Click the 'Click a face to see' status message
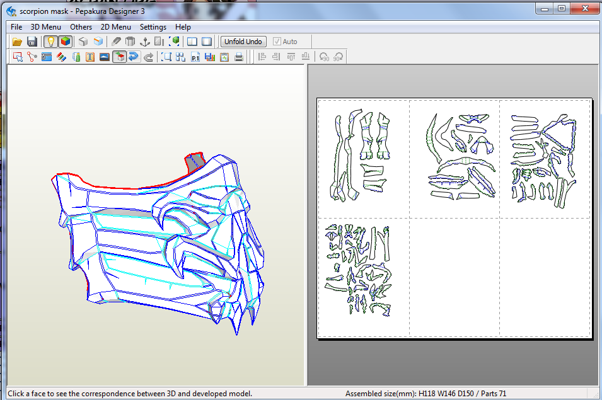Viewport: 602px width, 400px height. click(130, 394)
